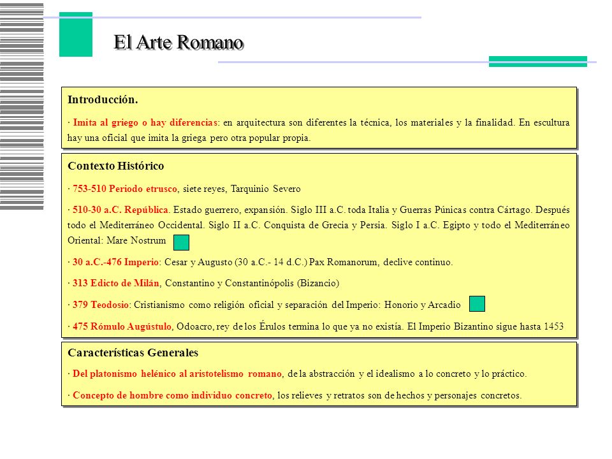Click the red text 379 Teodosio
The height and width of the screenshot is (459, 612).
tap(101, 305)
